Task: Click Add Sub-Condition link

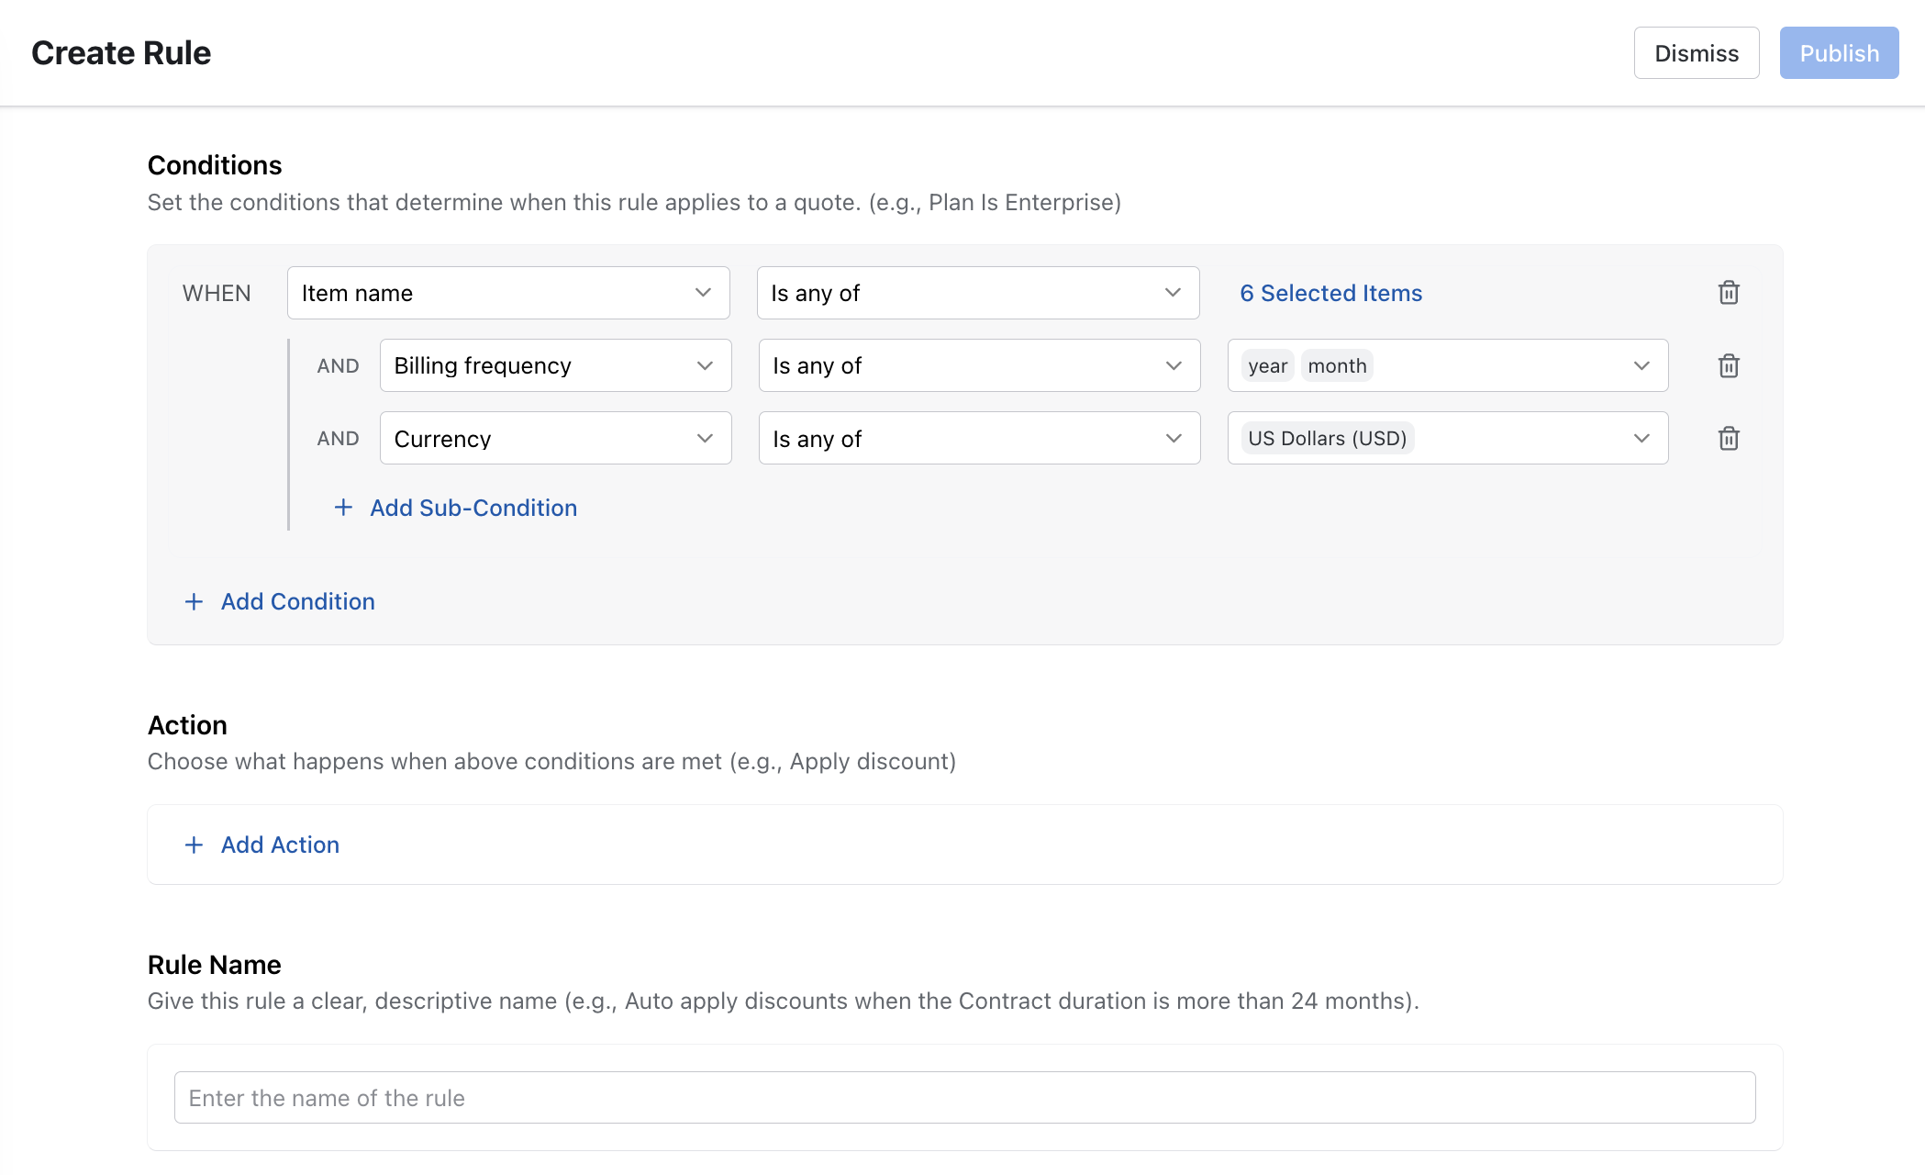Action: 473,508
